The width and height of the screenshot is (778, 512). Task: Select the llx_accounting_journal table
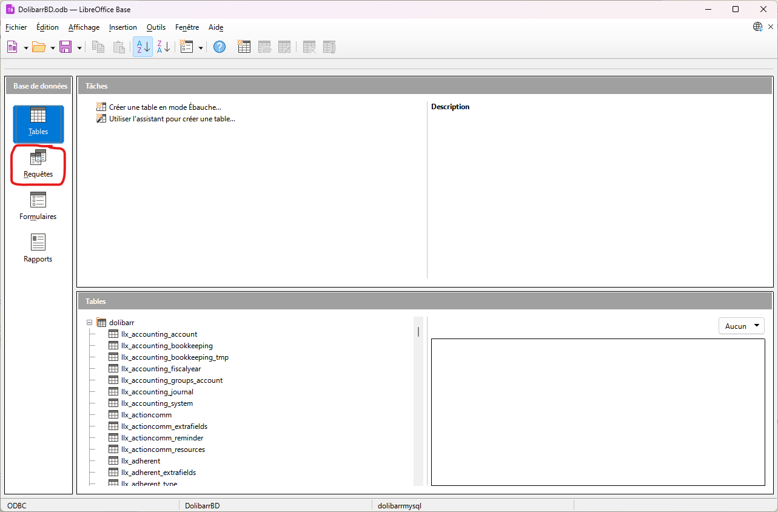pos(157,392)
